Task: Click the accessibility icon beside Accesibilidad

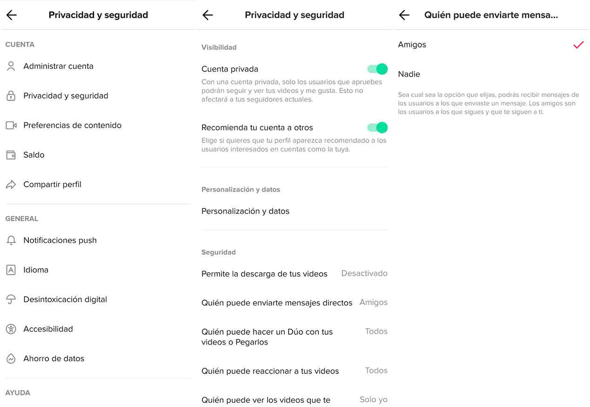Action: pyautogui.click(x=11, y=329)
